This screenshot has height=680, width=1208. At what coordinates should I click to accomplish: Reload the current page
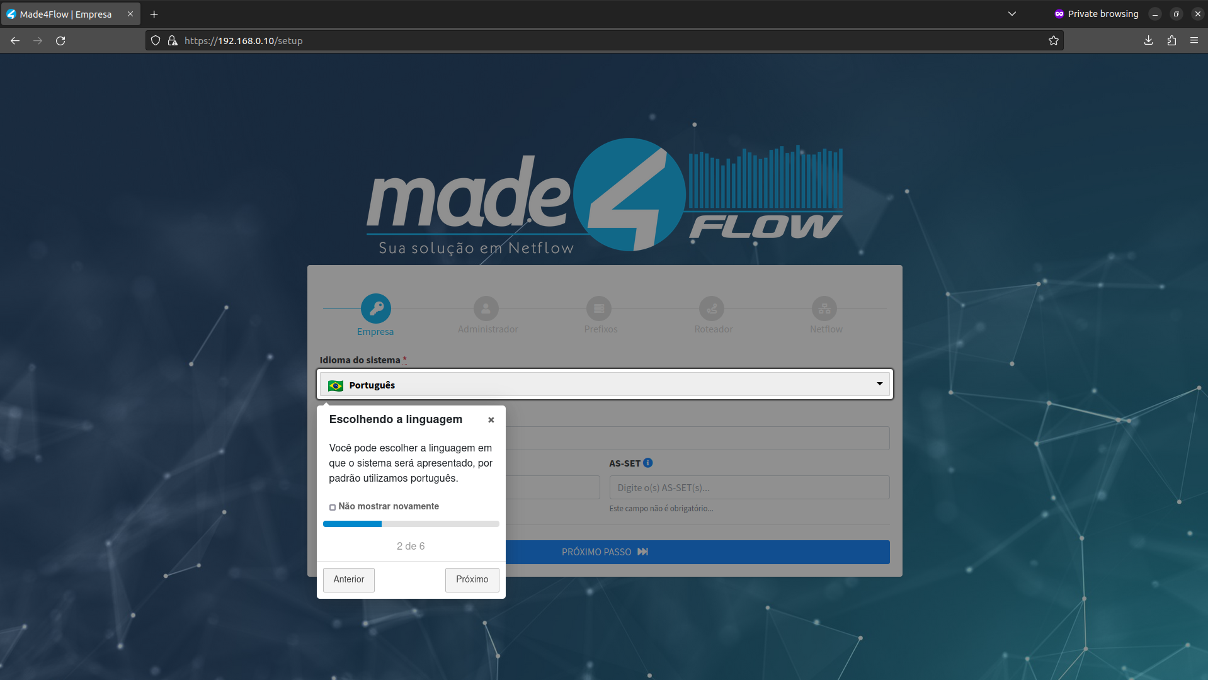pyautogui.click(x=60, y=40)
